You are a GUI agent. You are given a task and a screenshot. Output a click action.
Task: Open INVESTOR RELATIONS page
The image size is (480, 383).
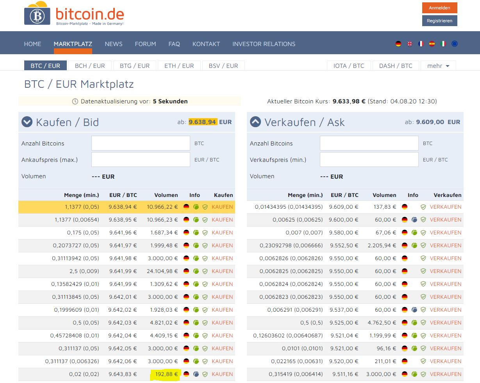[264, 44]
